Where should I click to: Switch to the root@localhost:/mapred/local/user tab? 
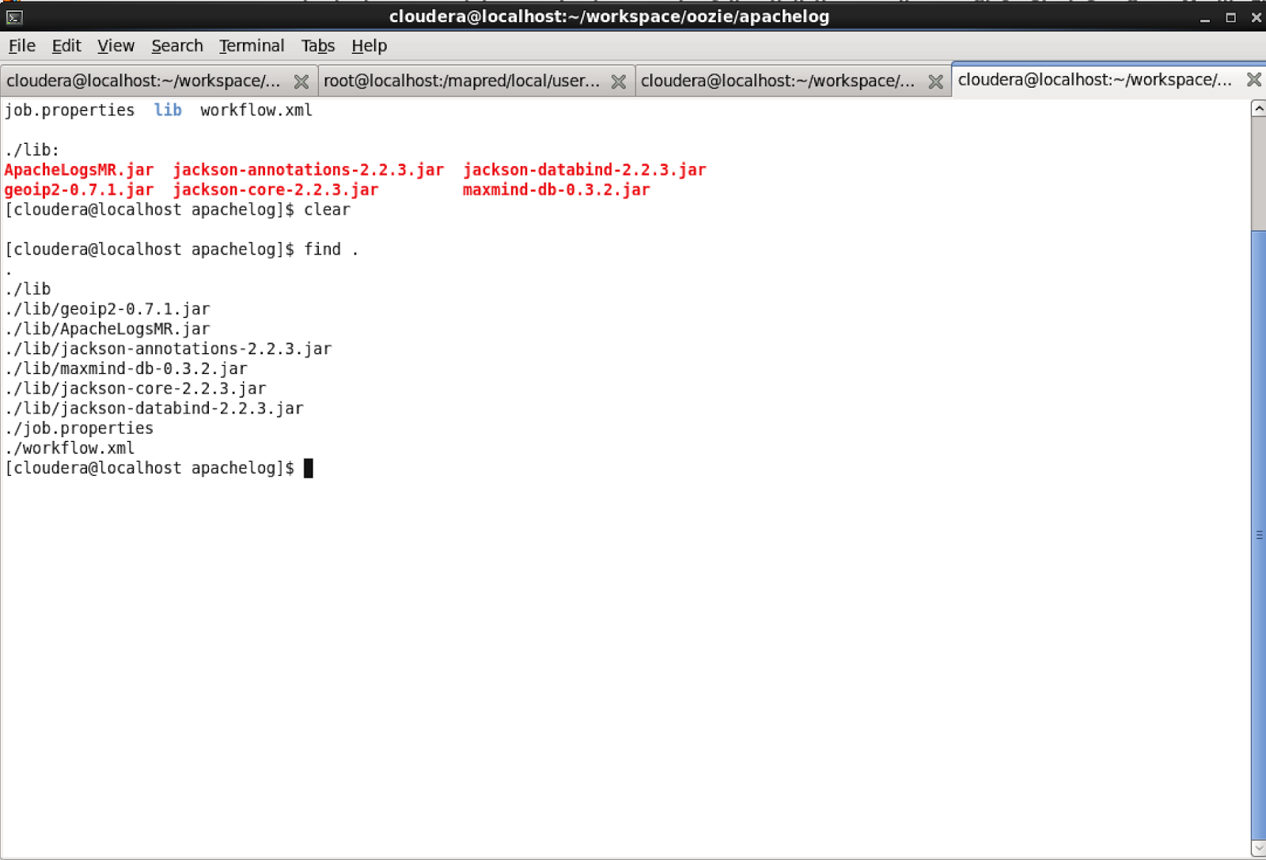pos(459,81)
